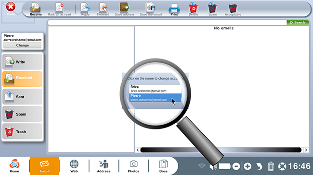Click the horizontal scrollbar right arrow
This screenshot has width=313, height=175.
pyautogui.click(x=306, y=150)
